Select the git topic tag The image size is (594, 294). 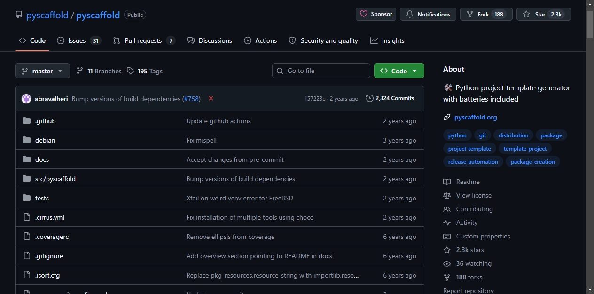click(483, 135)
